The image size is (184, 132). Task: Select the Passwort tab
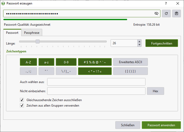[x=12, y=33]
